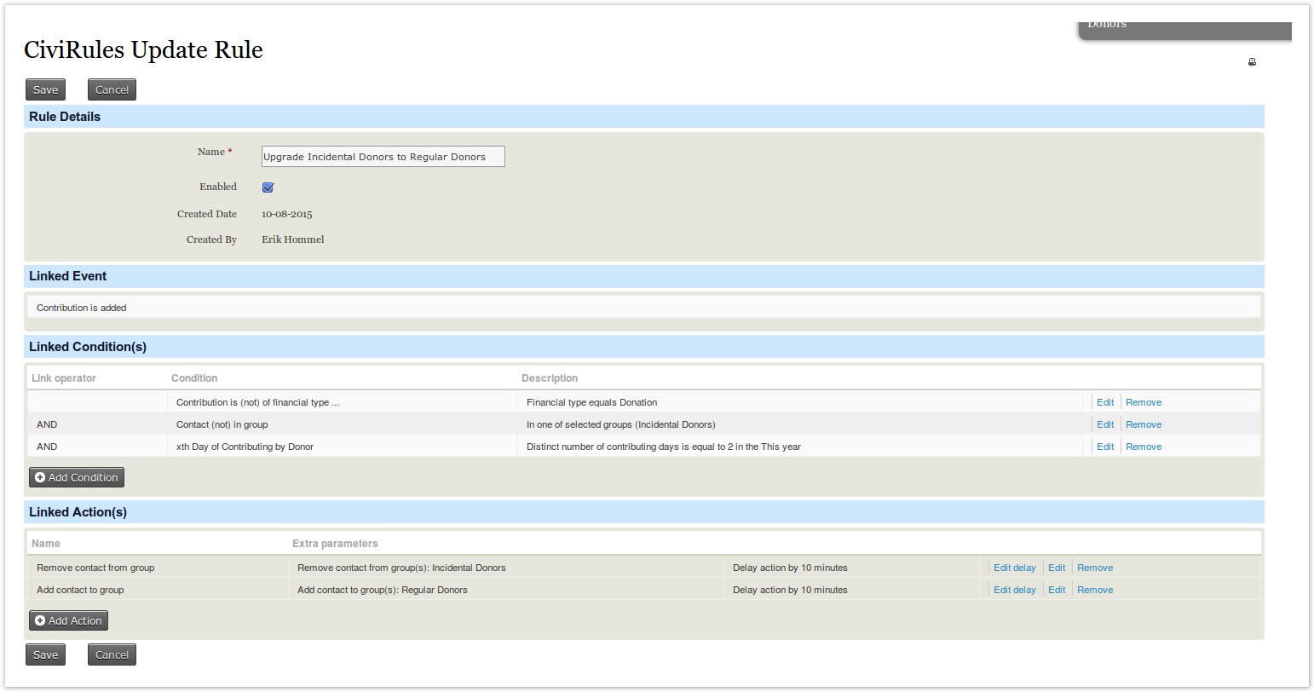The image size is (1314, 692).
Task: Uncheck the Enabled checkbox
Action: click(268, 187)
